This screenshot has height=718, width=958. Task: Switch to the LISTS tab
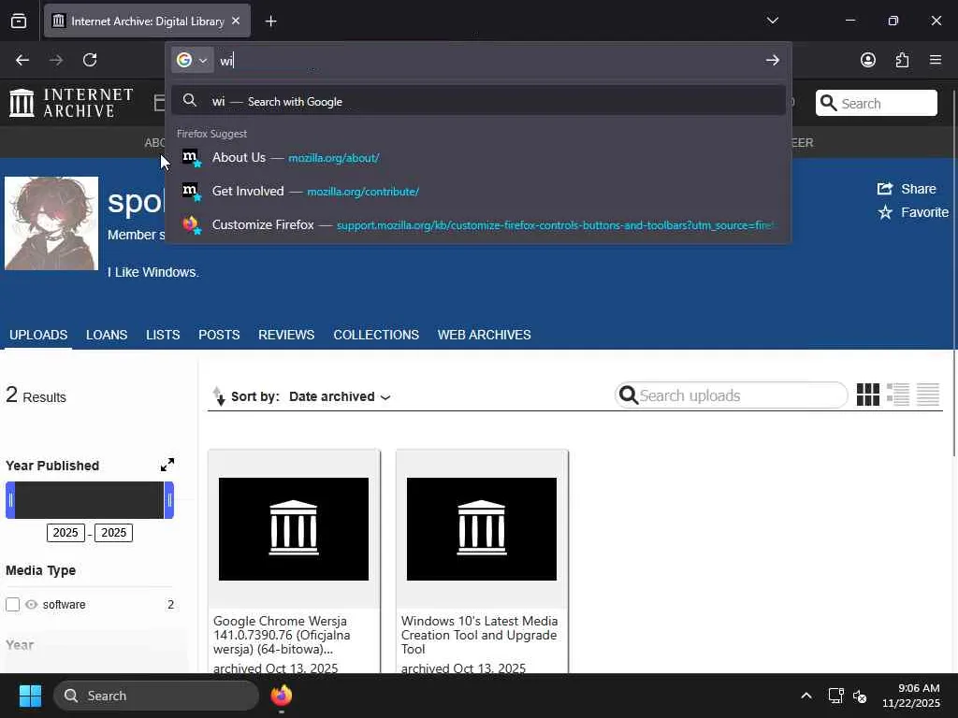coord(163,335)
